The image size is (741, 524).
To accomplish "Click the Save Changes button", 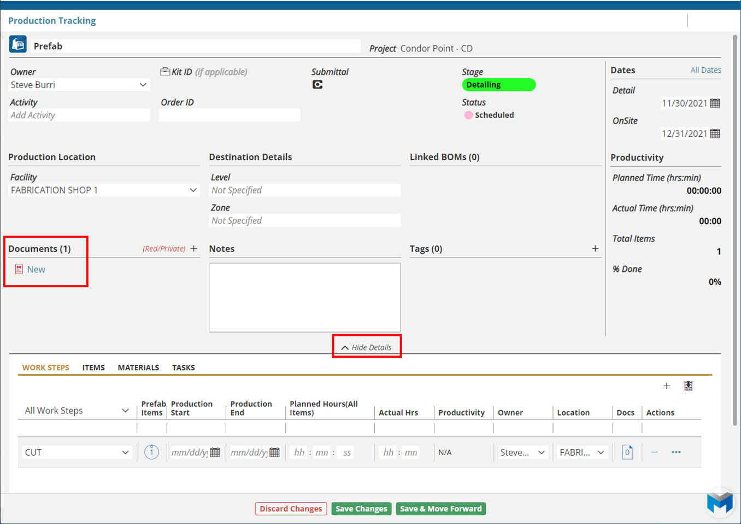I will [x=361, y=509].
